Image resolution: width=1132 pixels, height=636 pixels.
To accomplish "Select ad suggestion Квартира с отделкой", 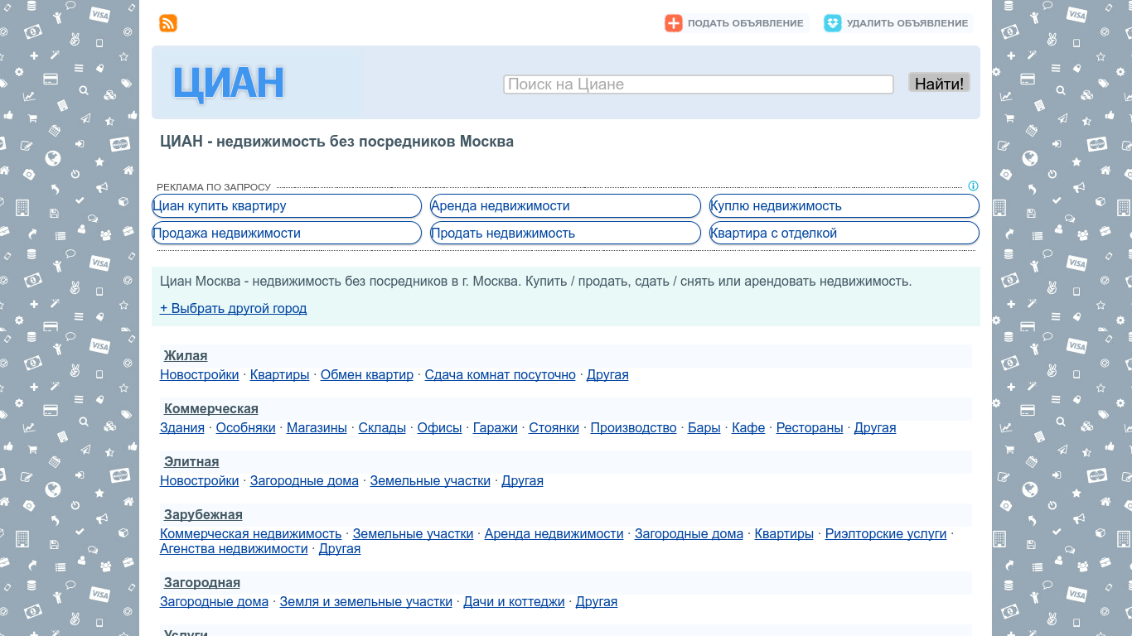I will point(844,234).
